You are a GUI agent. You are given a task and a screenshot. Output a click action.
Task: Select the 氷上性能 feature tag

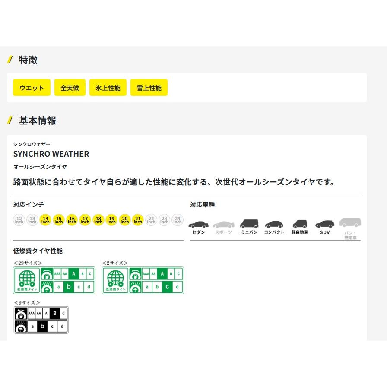[108, 88]
